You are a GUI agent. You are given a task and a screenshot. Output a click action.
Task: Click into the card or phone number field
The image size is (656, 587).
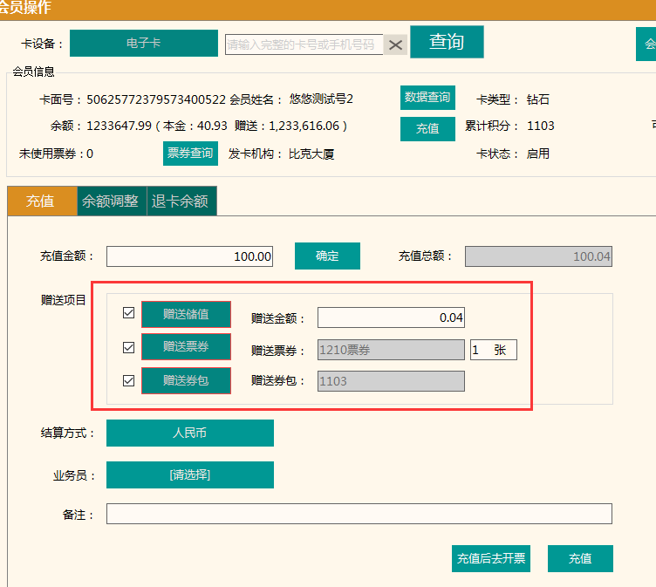(x=303, y=44)
